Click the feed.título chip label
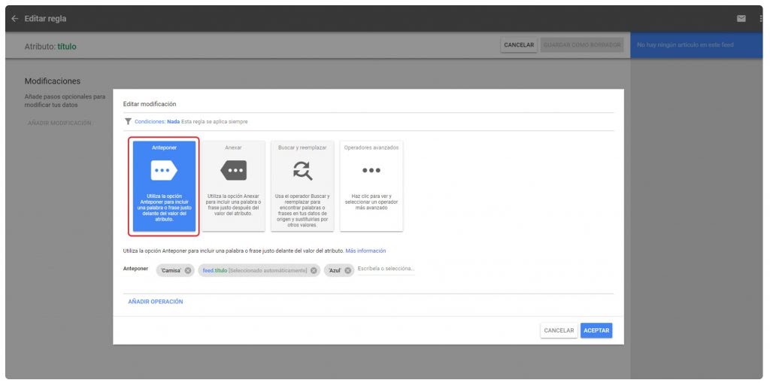The image size is (770, 383). click(x=255, y=270)
